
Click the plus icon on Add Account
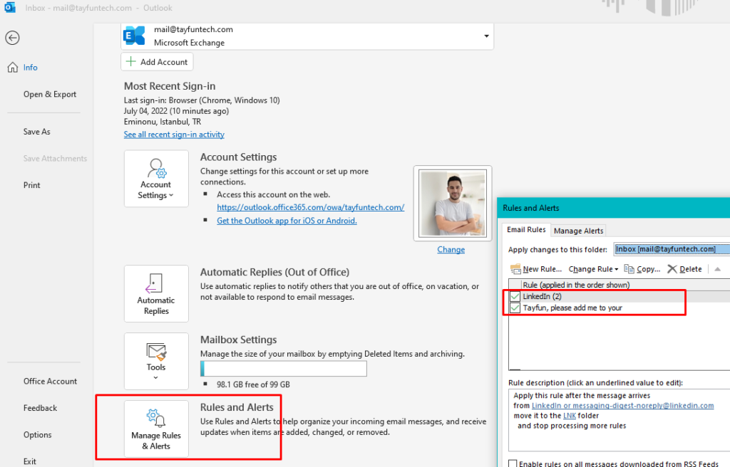click(x=131, y=61)
